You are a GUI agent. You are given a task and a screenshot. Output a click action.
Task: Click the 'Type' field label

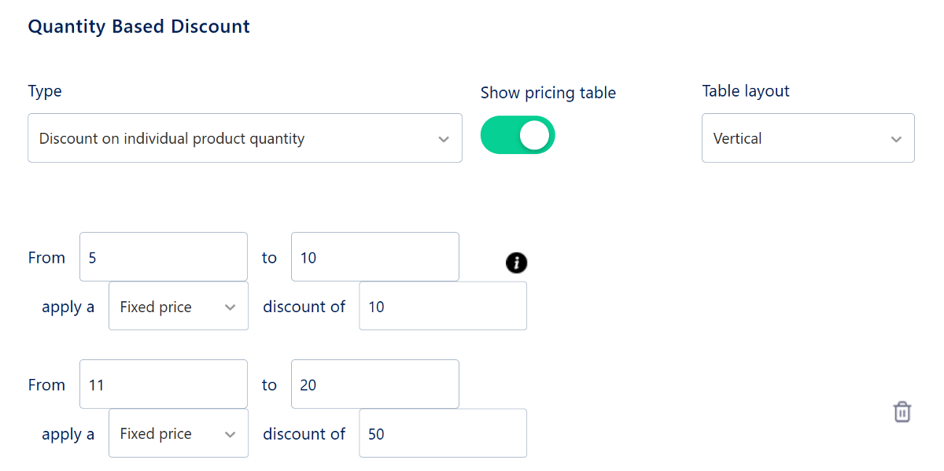click(45, 91)
